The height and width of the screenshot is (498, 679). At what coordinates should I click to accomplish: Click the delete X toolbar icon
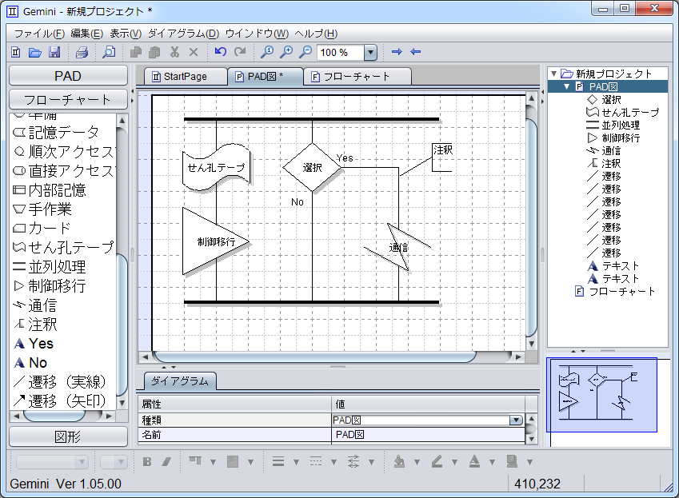(194, 52)
